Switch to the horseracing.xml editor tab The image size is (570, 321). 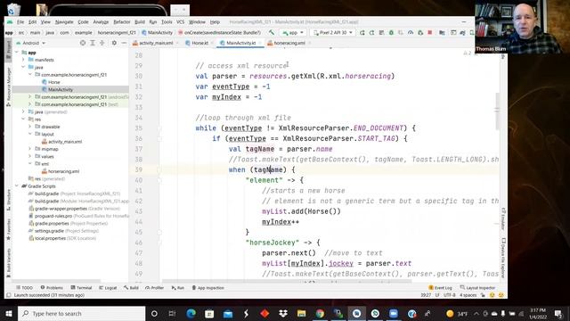tap(289, 43)
